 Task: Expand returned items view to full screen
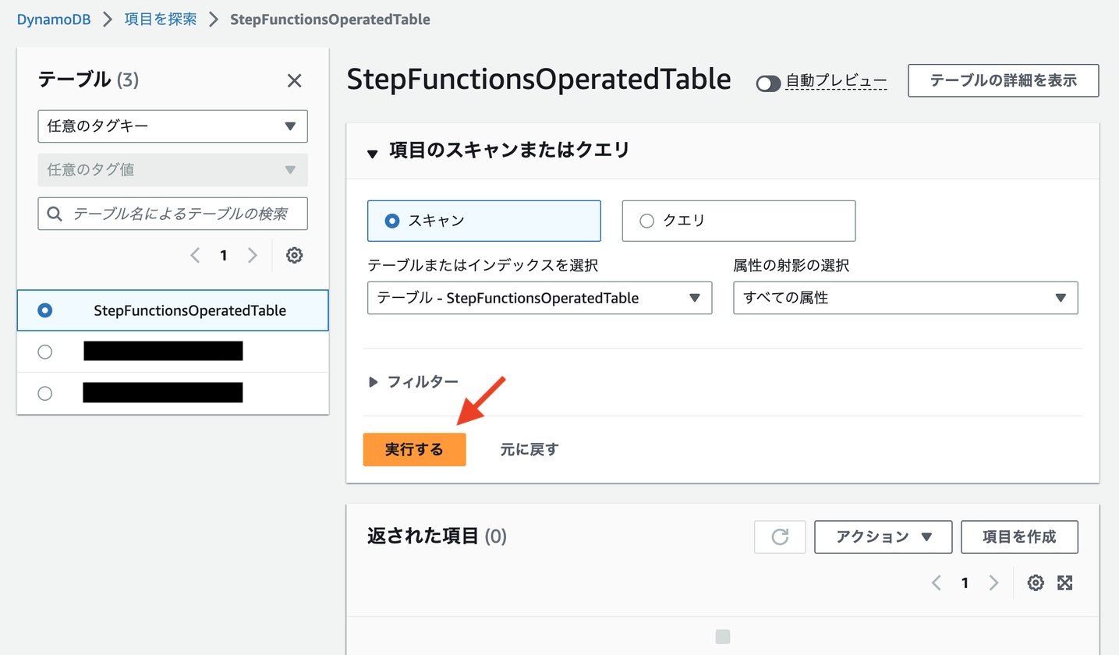1065,582
